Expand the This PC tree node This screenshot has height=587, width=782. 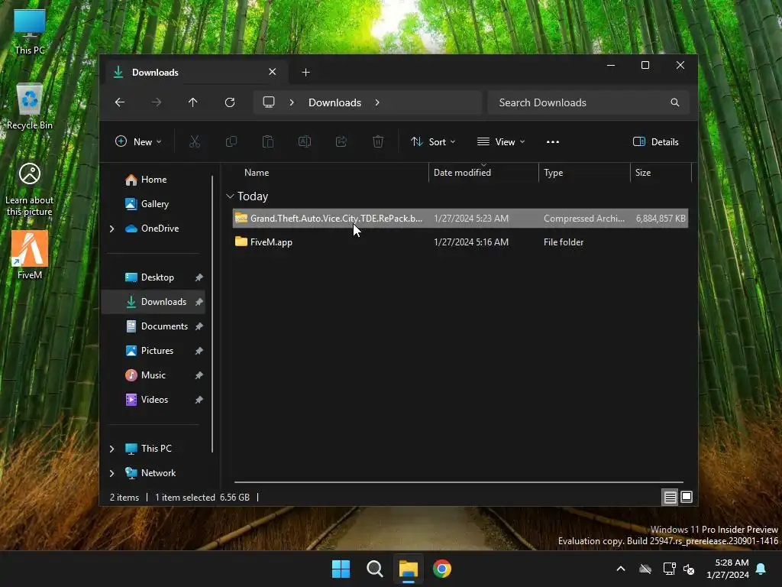(111, 449)
